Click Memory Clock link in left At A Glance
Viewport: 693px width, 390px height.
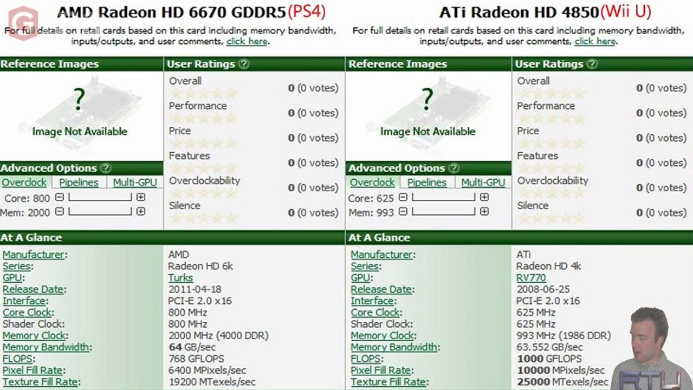pos(35,336)
